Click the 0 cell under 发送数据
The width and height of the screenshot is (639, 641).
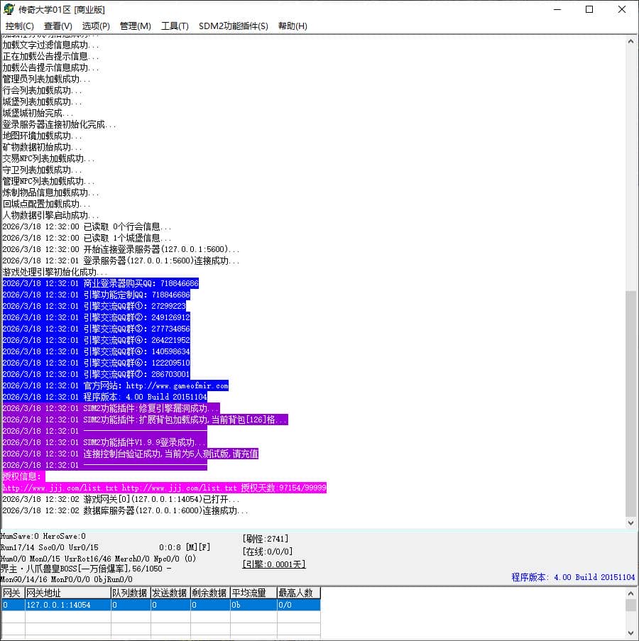pyautogui.click(x=170, y=605)
